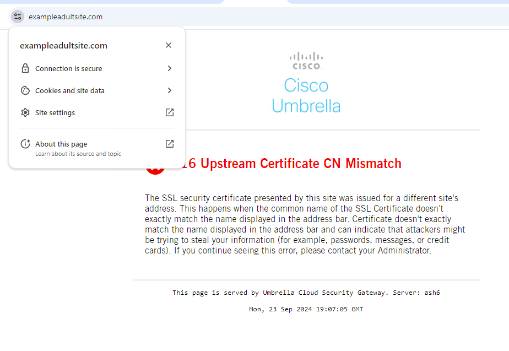Click the padlock icon in the popup

[x=25, y=68]
